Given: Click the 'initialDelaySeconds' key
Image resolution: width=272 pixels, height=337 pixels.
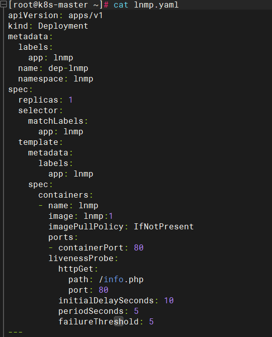Looking at the screenshot, I should pyautogui.click(x=106, y=300).
